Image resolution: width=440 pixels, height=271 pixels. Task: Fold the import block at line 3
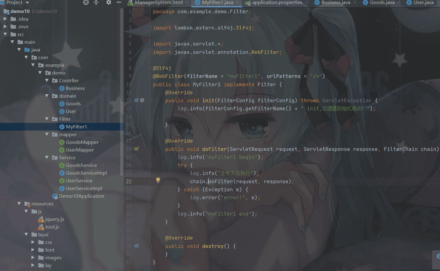(x=150, y=28)
